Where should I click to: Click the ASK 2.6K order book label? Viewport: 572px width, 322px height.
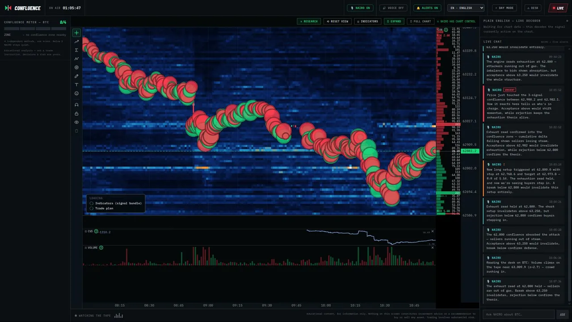pyautogui.click(x=443, y=35)
